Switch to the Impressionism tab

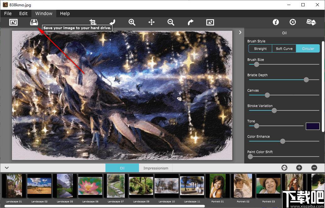(156, 168)
